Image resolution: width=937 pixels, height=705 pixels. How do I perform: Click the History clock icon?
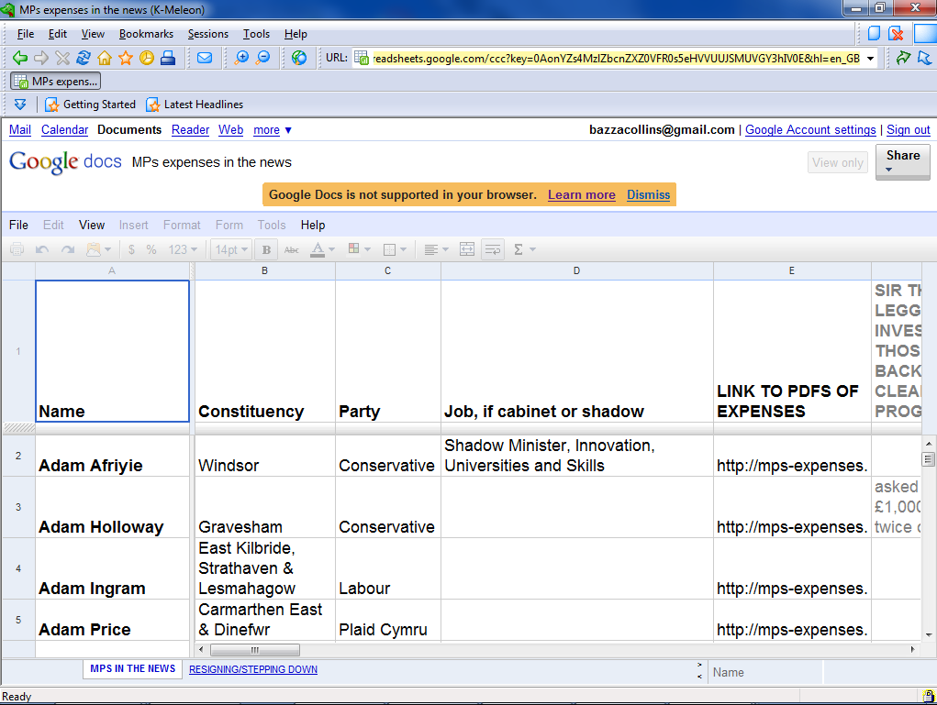coord(147,58)
